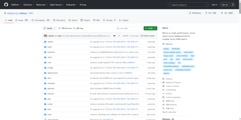
Task: Select the golang topic tag
Action: pos(166,49)
